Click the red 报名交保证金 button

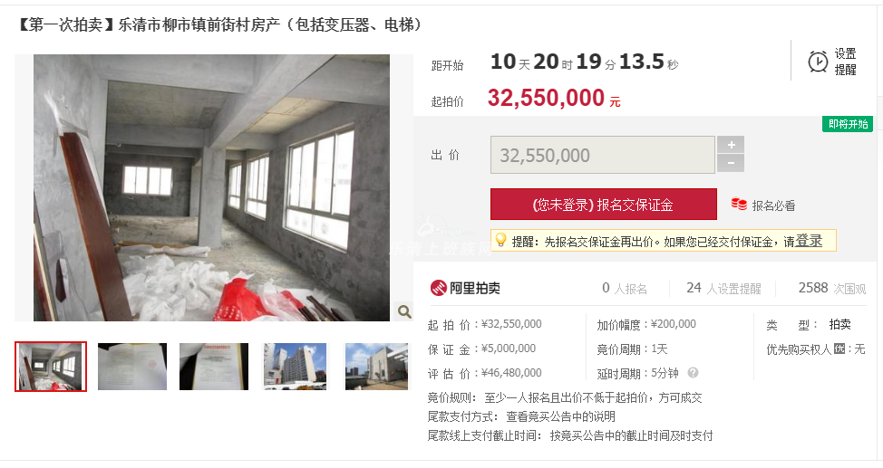604,205
